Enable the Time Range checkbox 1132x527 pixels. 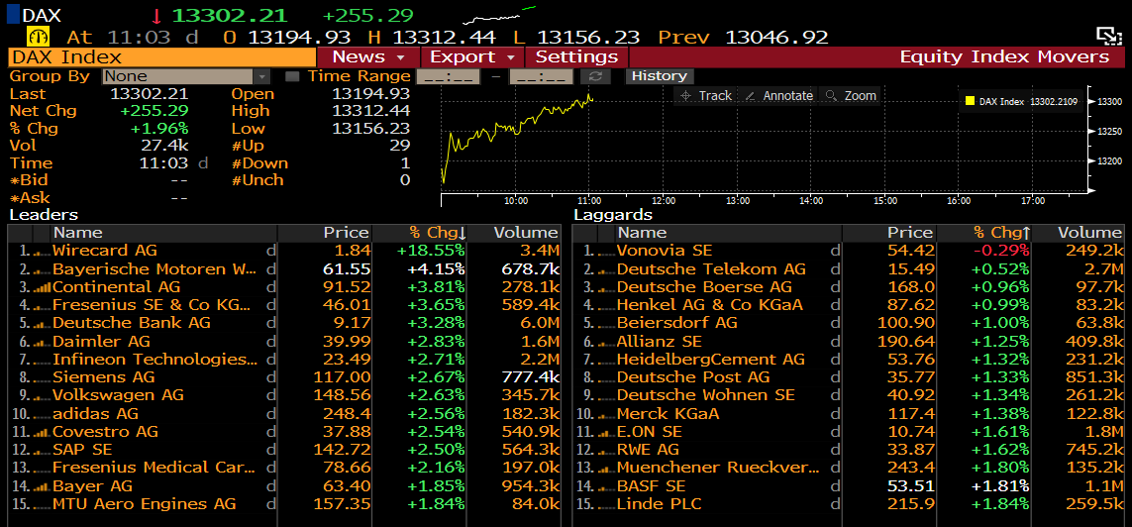pyautogui.click(x=291, y=76)
